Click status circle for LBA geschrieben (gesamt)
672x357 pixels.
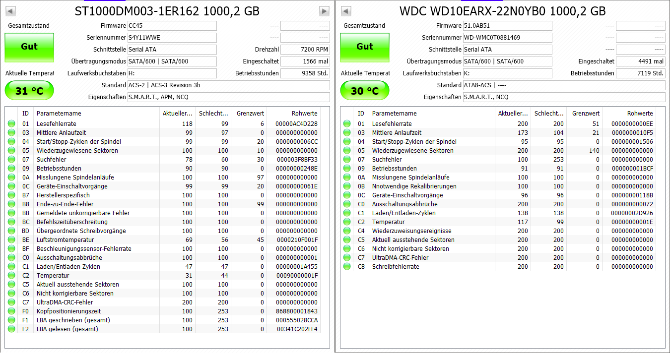click(11, 320)
